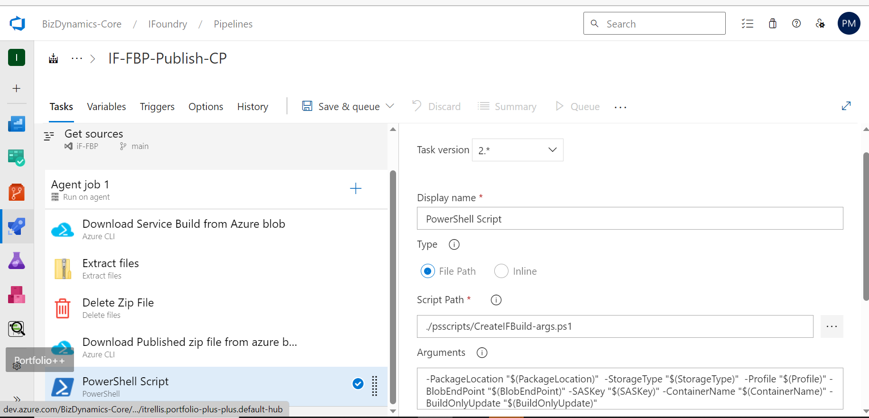Select the Delete Zip File task
The image size is (869, 418).
pyautogui.click(x=216, y=308)
